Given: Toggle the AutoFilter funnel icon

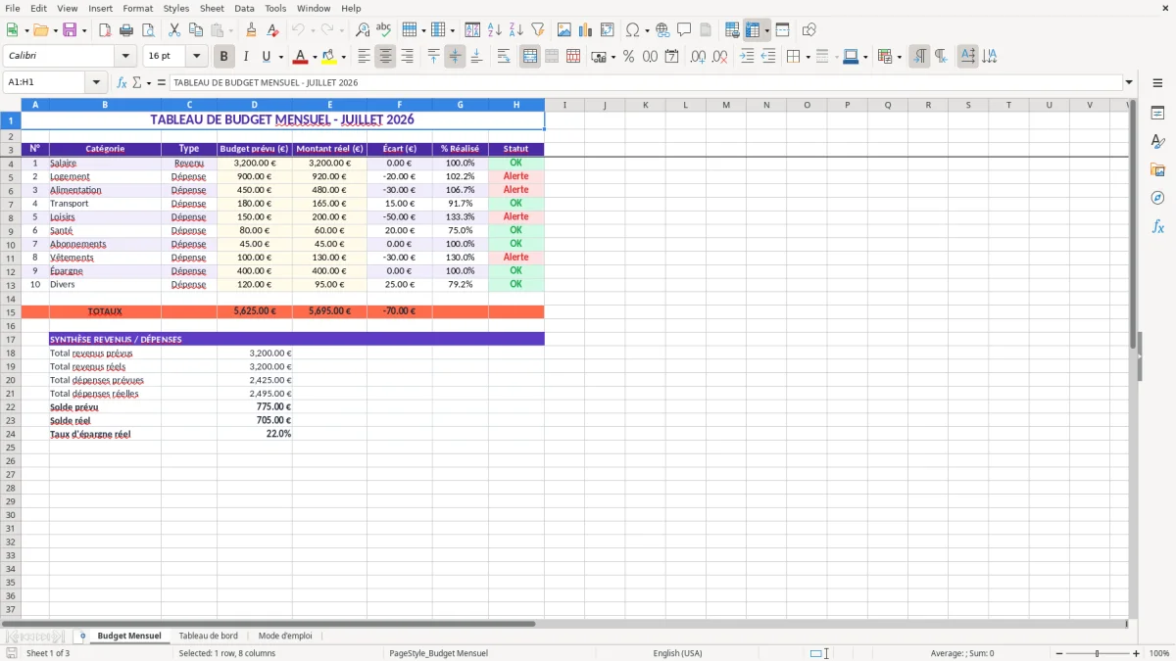Looking at the screenshot, I should pyautogui.click(x=537, y=30).
